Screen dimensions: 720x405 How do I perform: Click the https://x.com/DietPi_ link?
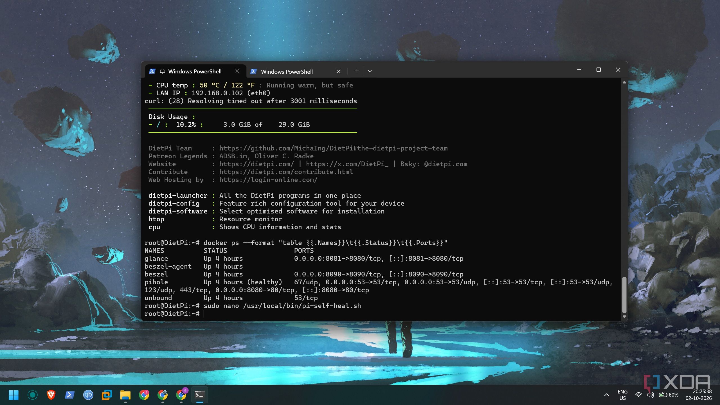347,164
